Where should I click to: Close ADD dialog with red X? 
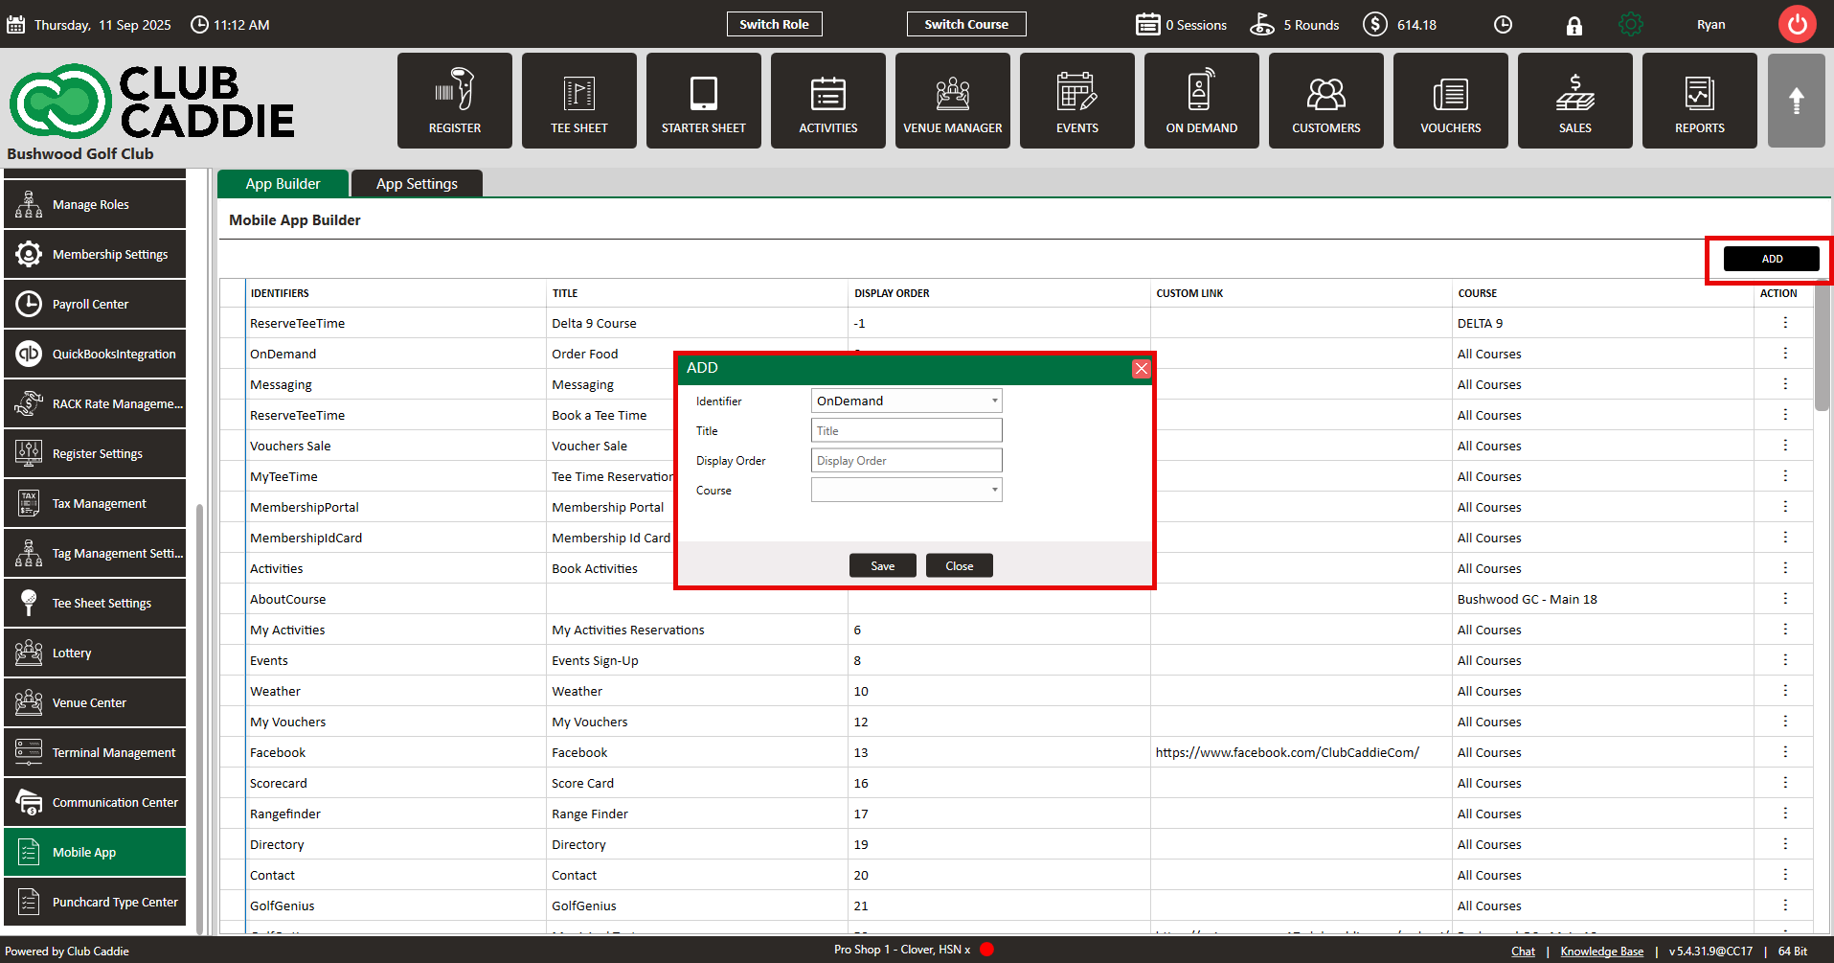pyautogui.click(x=1142, y=368)
